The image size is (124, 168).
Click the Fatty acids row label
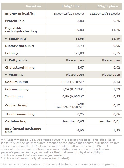pos(18,60)
